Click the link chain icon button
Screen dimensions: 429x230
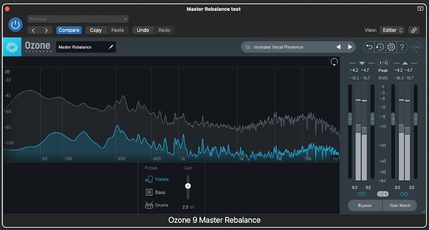coord(414,30)
